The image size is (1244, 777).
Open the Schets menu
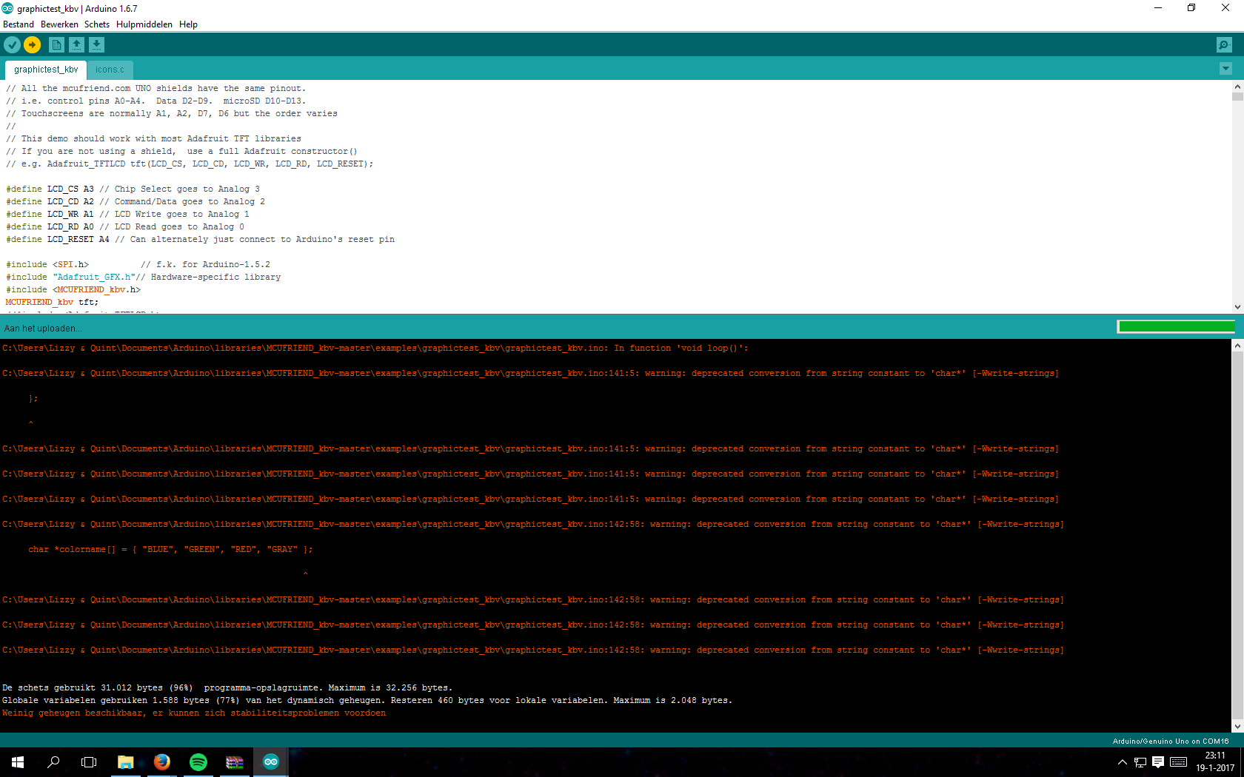tap(97, 24)
